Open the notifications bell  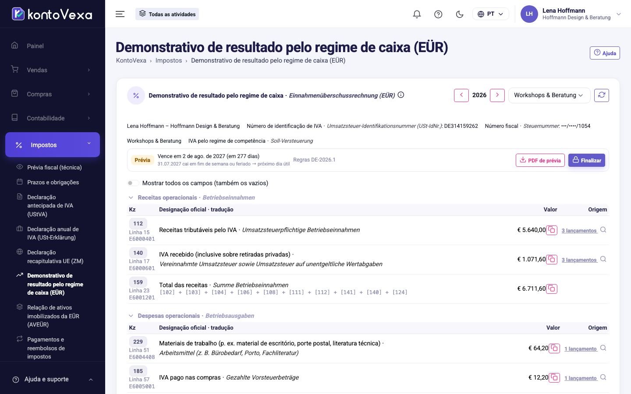[417, 14]
